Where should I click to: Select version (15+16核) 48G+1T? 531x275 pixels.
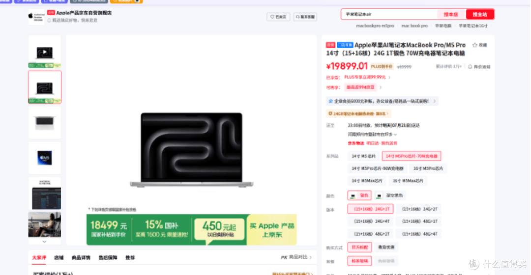click(419, 221)
